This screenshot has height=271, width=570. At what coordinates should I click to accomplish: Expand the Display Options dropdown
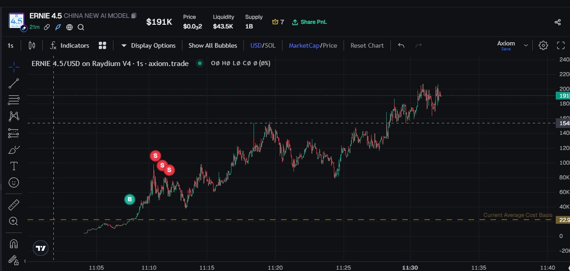148,46
